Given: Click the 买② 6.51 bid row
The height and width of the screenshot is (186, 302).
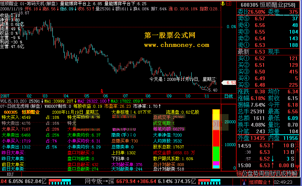Looking at the screenshot, I should click(x=268, y=65).
